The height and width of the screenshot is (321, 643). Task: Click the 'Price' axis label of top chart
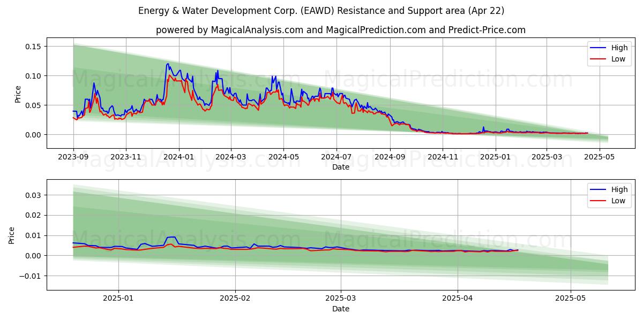pyautogui.click(x=18, y=94)
